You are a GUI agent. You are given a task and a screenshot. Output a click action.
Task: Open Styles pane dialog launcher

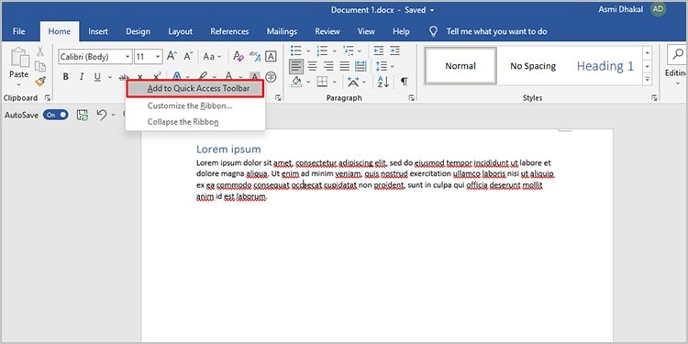point(654,98)
